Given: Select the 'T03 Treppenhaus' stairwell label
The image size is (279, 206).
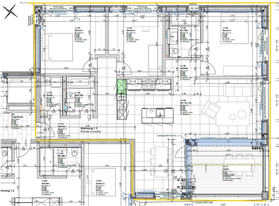Looking at the screenshot, I should tap(17, 116).
